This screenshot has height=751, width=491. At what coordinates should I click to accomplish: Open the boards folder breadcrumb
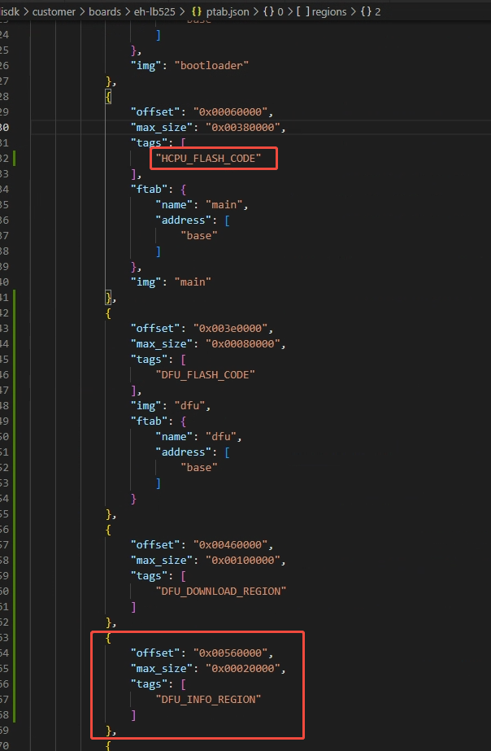pyautogui.click(x=105, y=12)
